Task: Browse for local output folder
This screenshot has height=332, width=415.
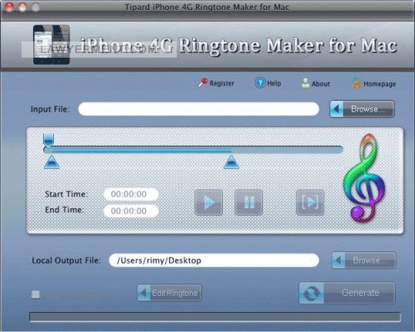Action: click(x=364, y=261)
